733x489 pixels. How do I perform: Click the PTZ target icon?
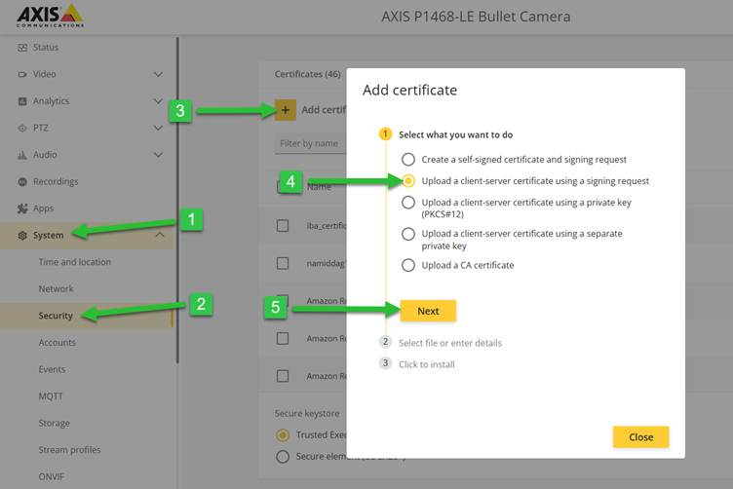(x=22, y=128)
